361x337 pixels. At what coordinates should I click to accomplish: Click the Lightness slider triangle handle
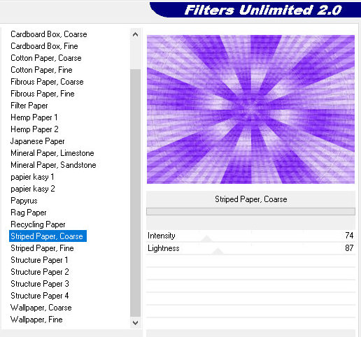[218, 251]
